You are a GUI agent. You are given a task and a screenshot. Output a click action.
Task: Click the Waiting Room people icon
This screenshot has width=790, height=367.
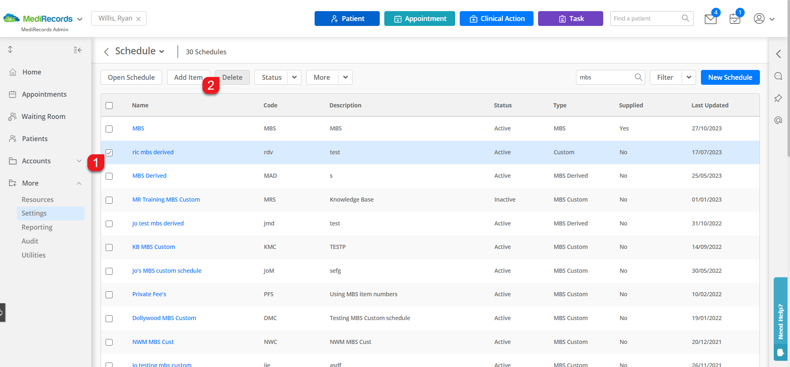coord(12,116)
